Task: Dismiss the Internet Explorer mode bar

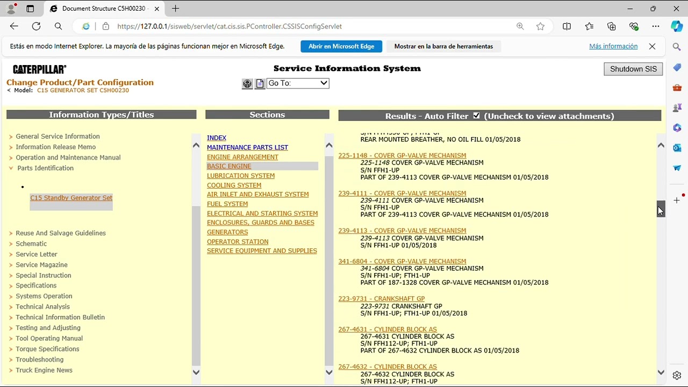Action: click(x=652, y=46)
